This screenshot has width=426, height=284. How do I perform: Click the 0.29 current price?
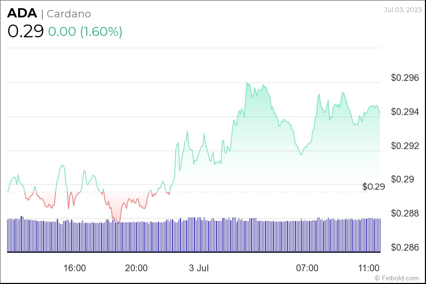coord(26,31)
